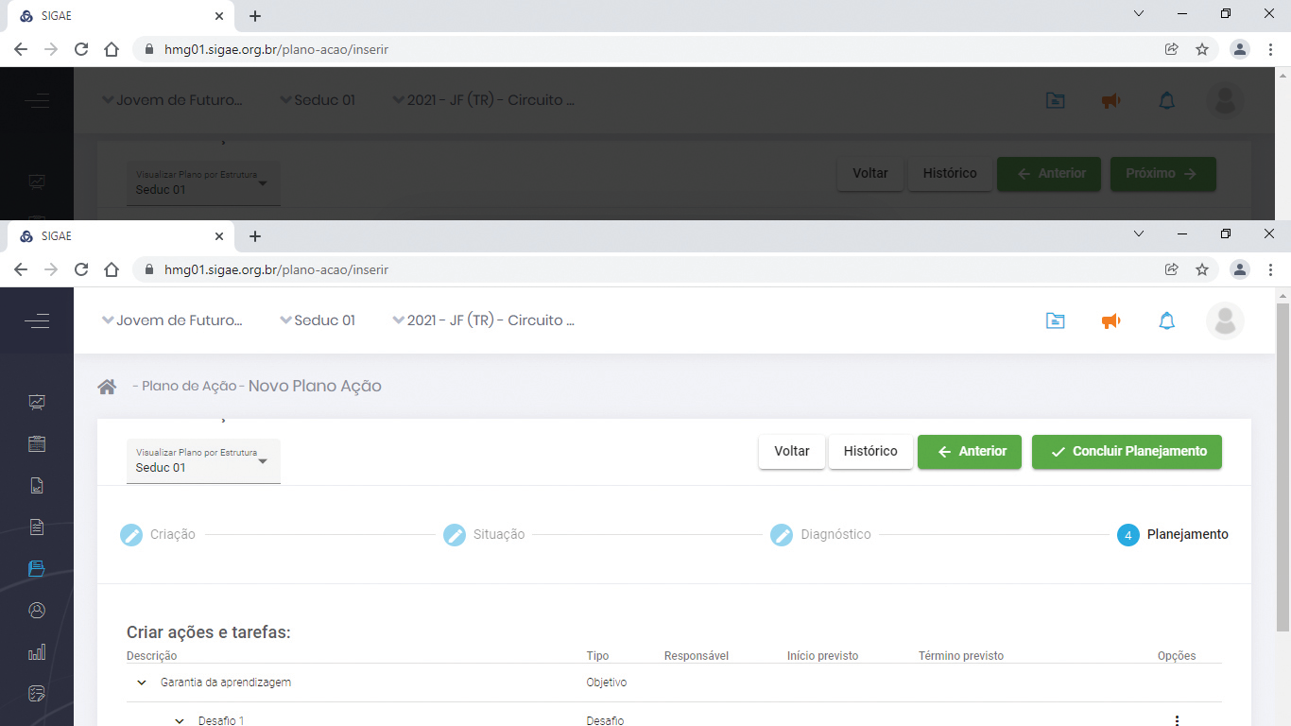Open the blue folder icon in front window header

point(1055,320)
